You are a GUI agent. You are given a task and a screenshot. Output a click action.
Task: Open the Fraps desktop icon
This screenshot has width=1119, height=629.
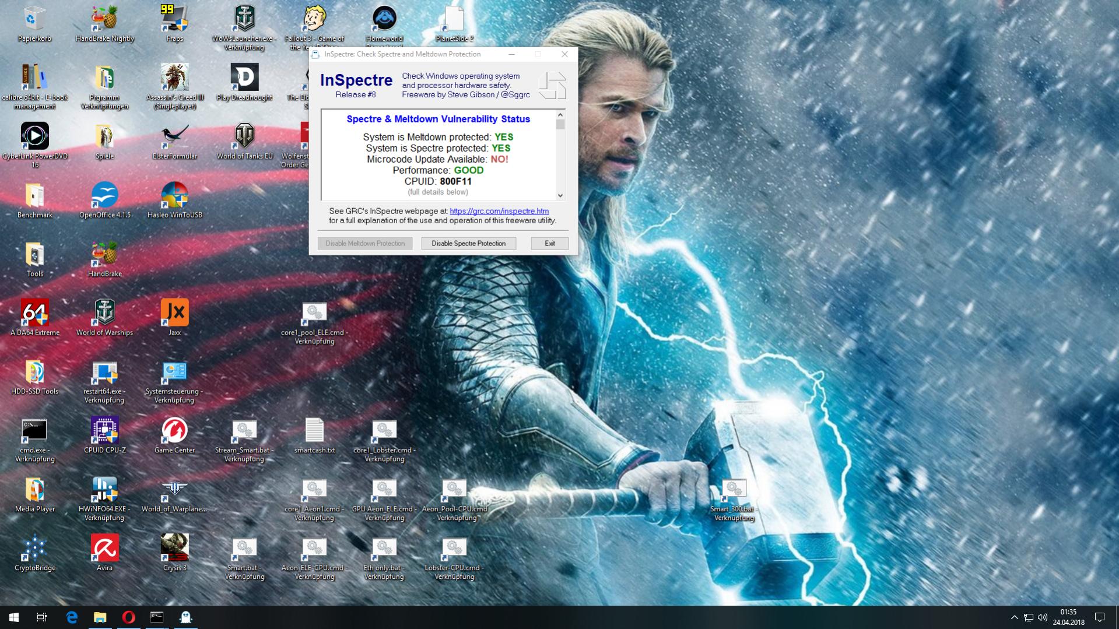tap(174, 24)
